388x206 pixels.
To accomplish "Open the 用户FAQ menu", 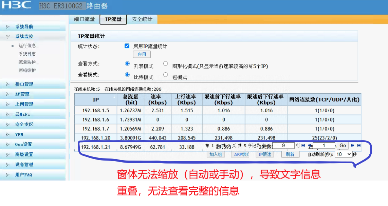I will tap(23, 174).
